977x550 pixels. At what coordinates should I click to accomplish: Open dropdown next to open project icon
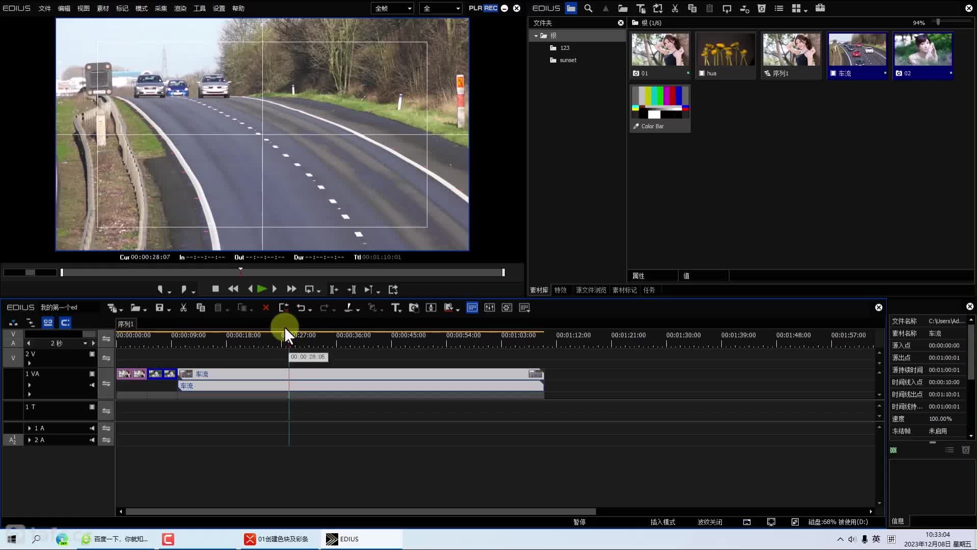pyautogui.click(x=145, y=309)
